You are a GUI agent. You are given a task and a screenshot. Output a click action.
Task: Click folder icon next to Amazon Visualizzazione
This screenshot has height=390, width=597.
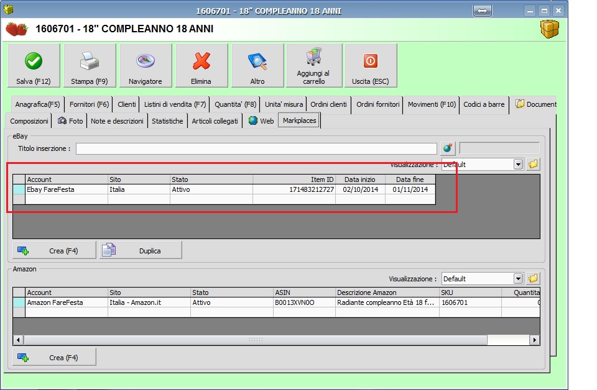pos(533,279)
